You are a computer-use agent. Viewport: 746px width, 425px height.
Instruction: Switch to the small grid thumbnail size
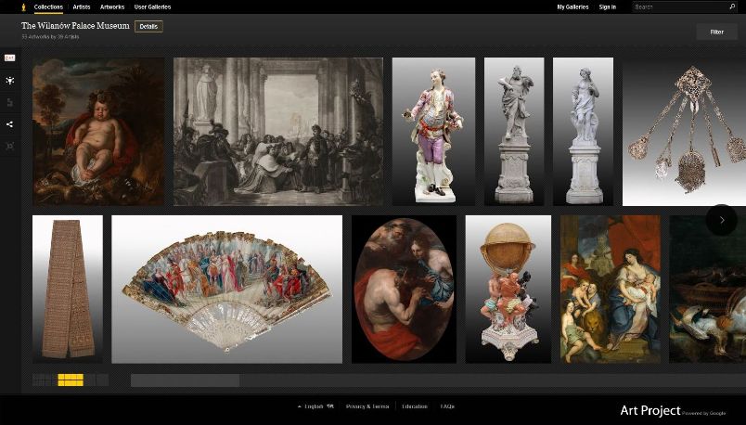pyautogui.click(x=44, y=380)
